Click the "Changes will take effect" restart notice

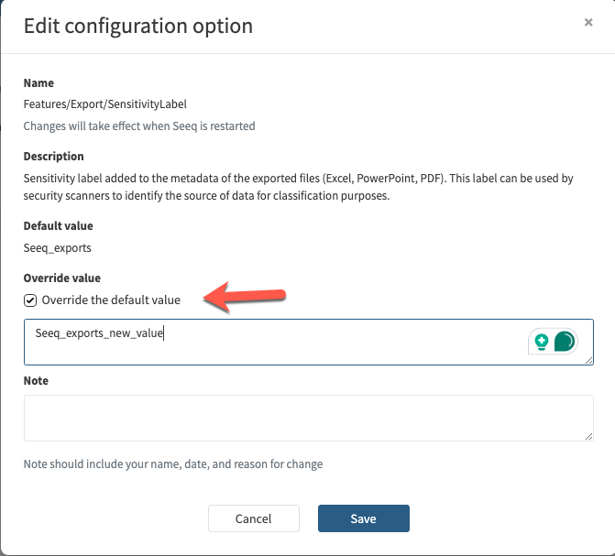tap(138, 125)
